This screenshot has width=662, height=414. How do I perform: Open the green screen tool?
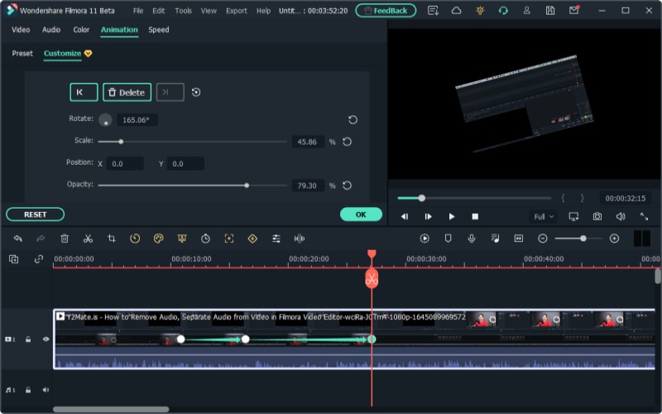click(182, 238)
